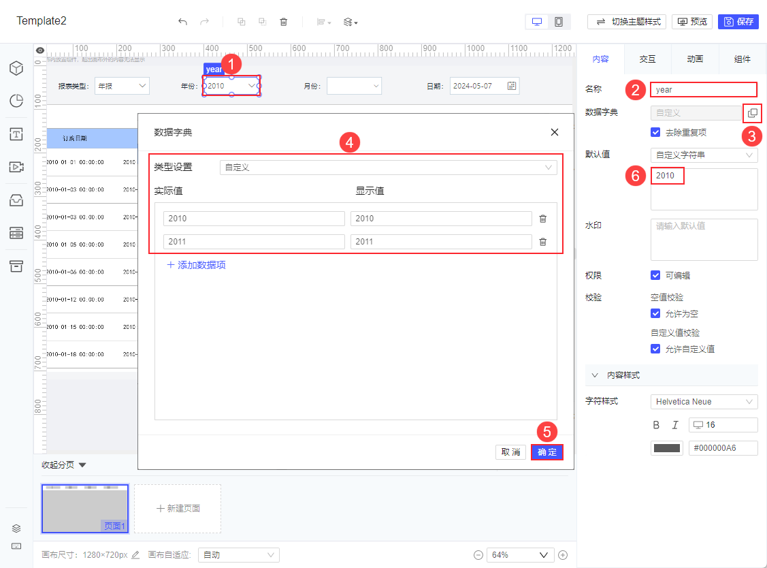Open the 类型设置 自定义 dropdown

388,168
